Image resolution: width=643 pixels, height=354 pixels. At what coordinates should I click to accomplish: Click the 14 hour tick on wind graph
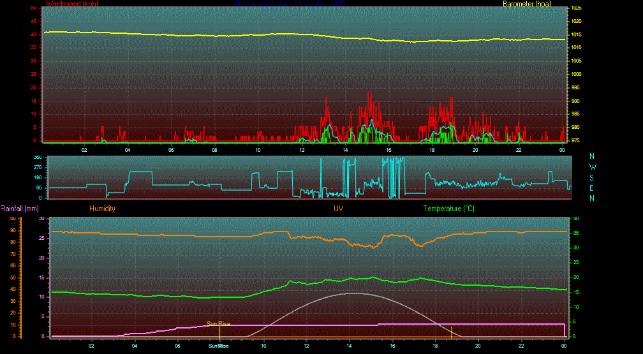click(345, 150)
